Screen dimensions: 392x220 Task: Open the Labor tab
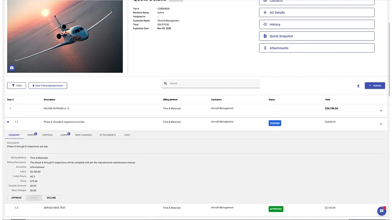[64, 135]
